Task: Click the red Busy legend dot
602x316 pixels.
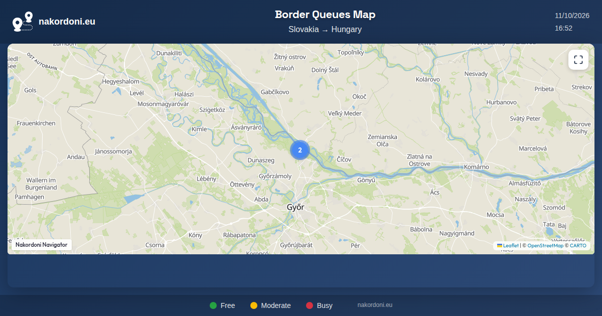Action: point(310,305)
